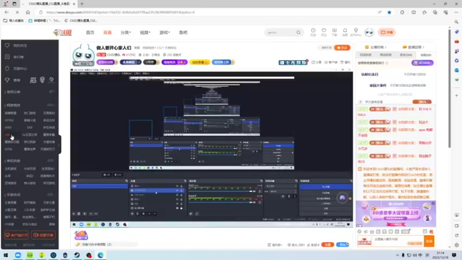Screen dimensions: 462x260
Task: Stop page loading with X button
Action: pyautogui.click(x=17, y=12)
